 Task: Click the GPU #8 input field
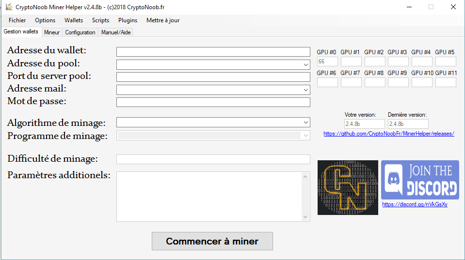[375, 82]
